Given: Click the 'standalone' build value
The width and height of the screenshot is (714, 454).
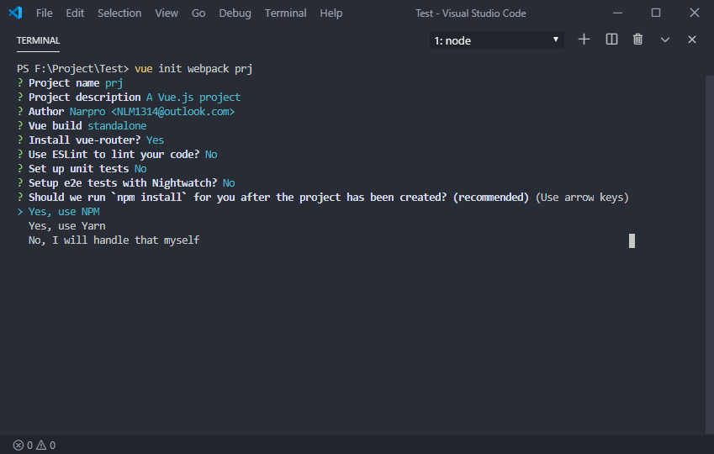Looking at the screenshot, I should pos(117,125).
